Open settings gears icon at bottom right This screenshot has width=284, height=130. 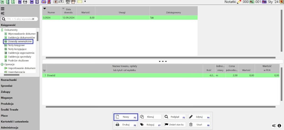click(274, 126)
